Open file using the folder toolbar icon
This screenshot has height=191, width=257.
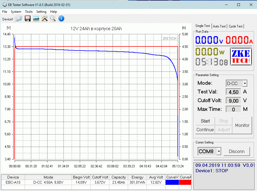click(19, 19)
